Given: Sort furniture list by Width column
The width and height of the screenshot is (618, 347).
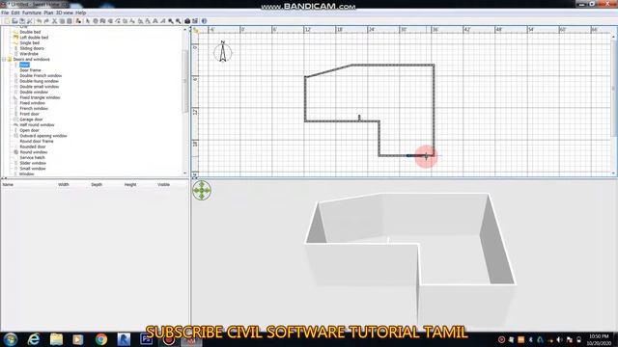Looking at the screenshot, I should [64, 184].
